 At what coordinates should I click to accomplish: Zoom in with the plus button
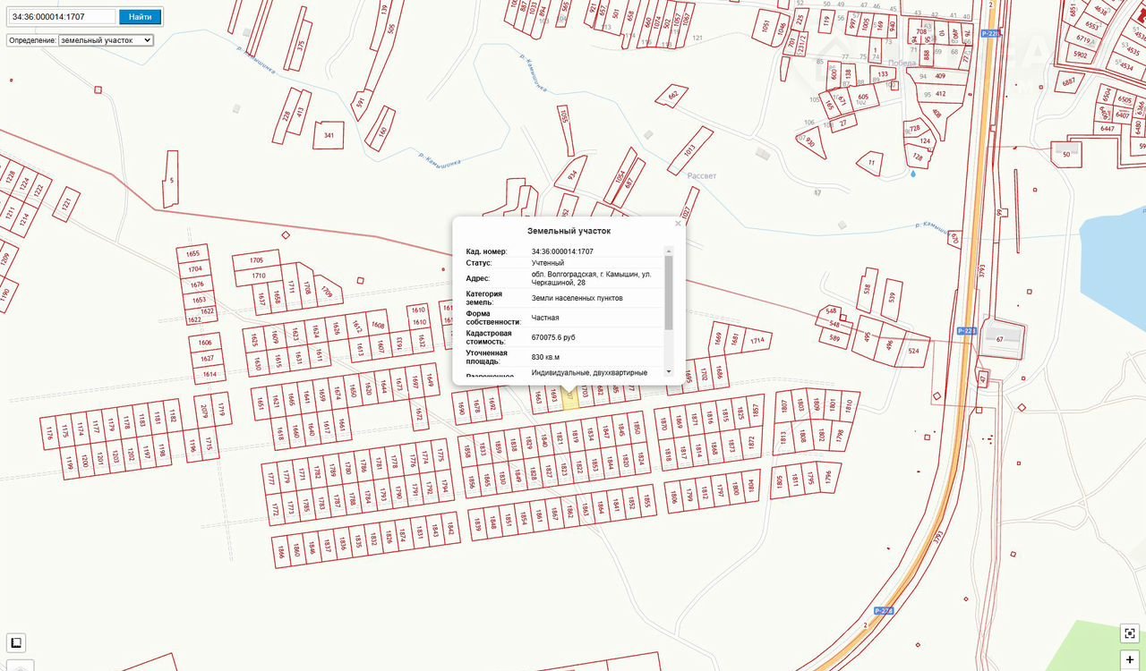tap(1130, 660)
